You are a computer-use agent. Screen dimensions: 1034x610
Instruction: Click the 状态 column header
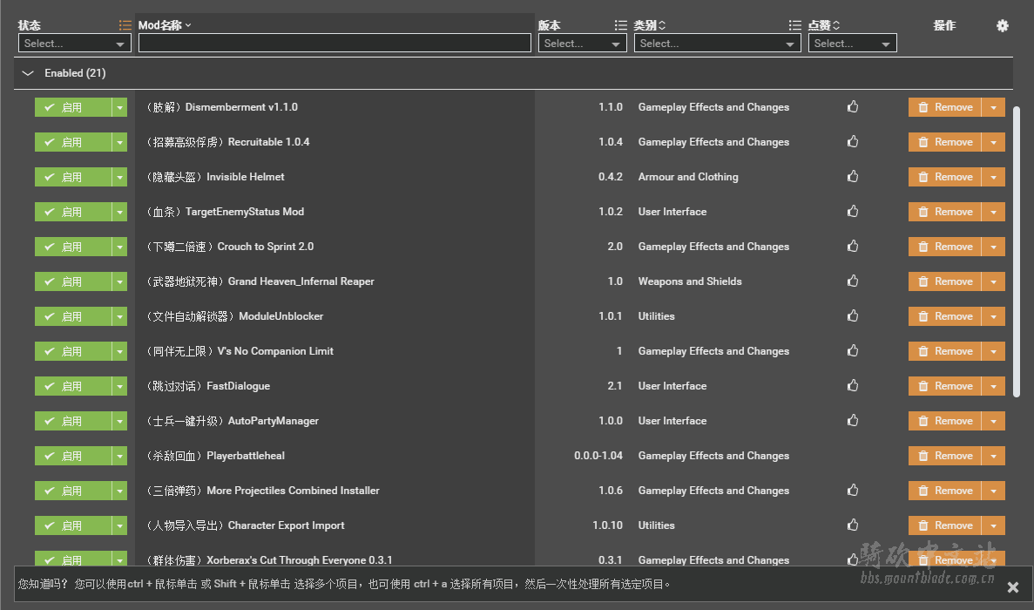click(29, 25)
